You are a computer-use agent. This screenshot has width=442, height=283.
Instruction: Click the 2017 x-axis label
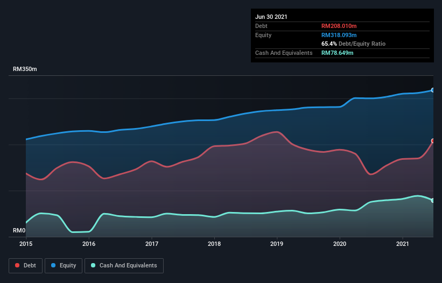click(x=152, y=244)
